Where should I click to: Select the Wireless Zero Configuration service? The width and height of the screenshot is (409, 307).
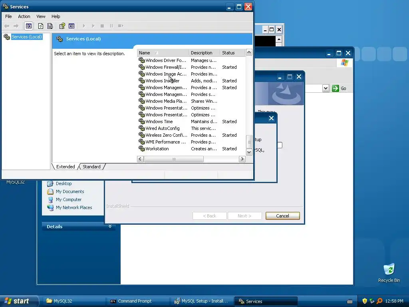pos(191,135)
